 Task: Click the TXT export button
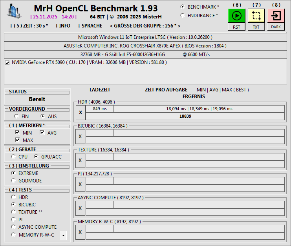(x=256, y=27)
